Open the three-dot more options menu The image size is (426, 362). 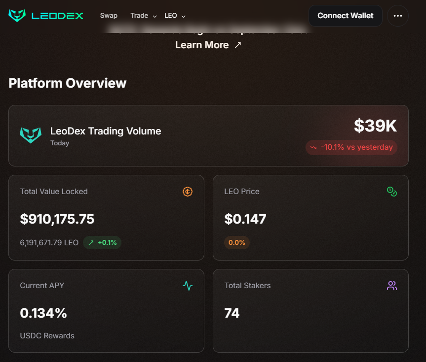coord(398,16)
